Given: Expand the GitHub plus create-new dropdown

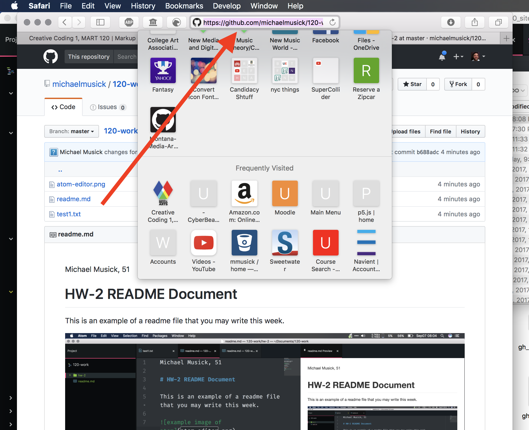Looking at the screenshot, I should coord(458,56).
